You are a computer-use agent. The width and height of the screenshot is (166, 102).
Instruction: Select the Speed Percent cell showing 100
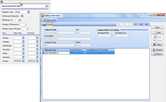click(x=78, y=53)
